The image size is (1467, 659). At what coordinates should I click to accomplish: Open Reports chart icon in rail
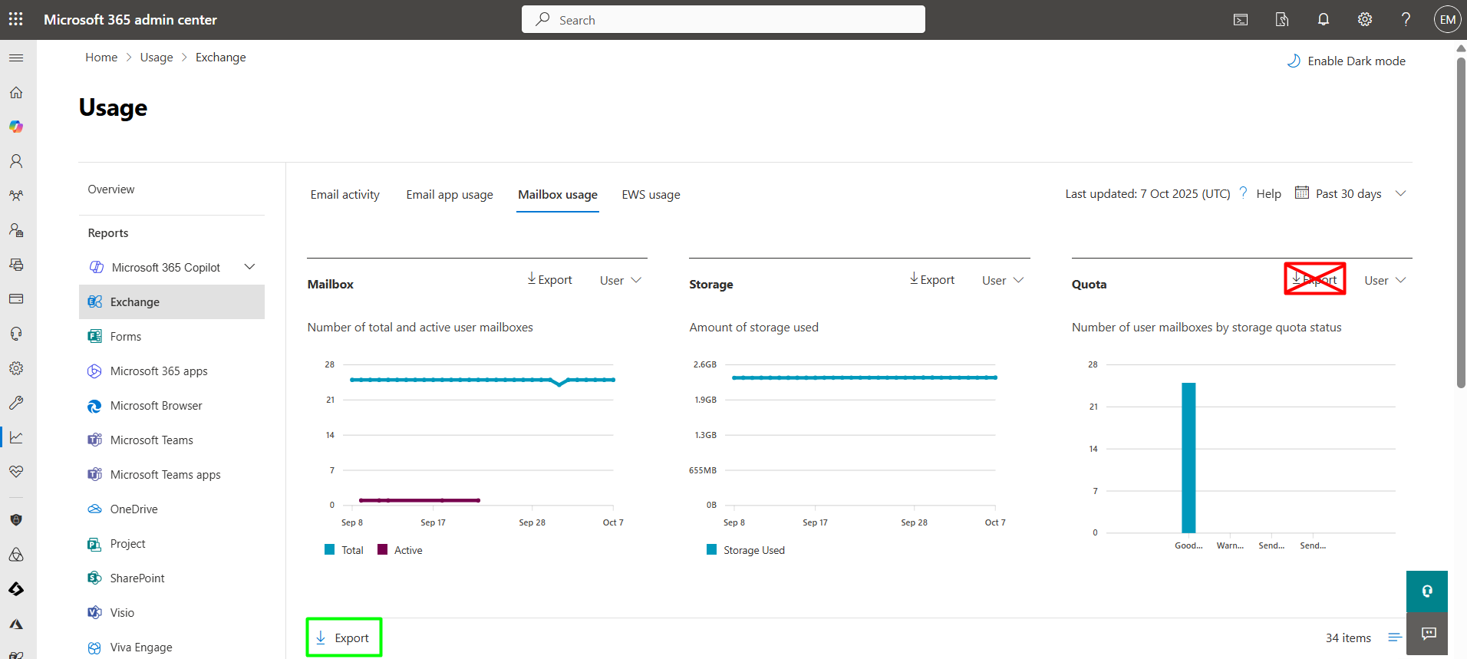click(16, 437)
